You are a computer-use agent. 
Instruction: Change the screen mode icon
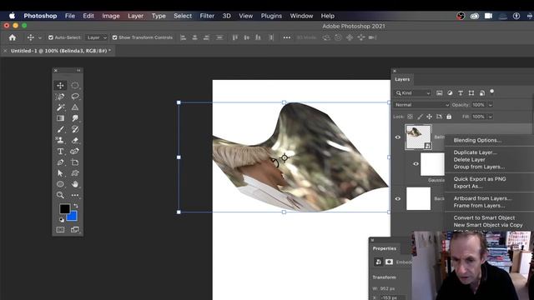[75, 230]
